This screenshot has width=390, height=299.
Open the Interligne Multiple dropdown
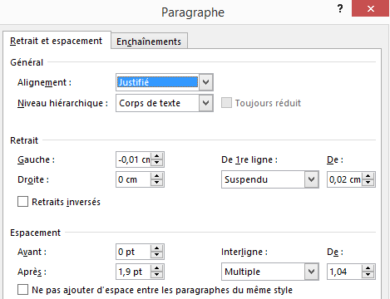coord(312,272)
